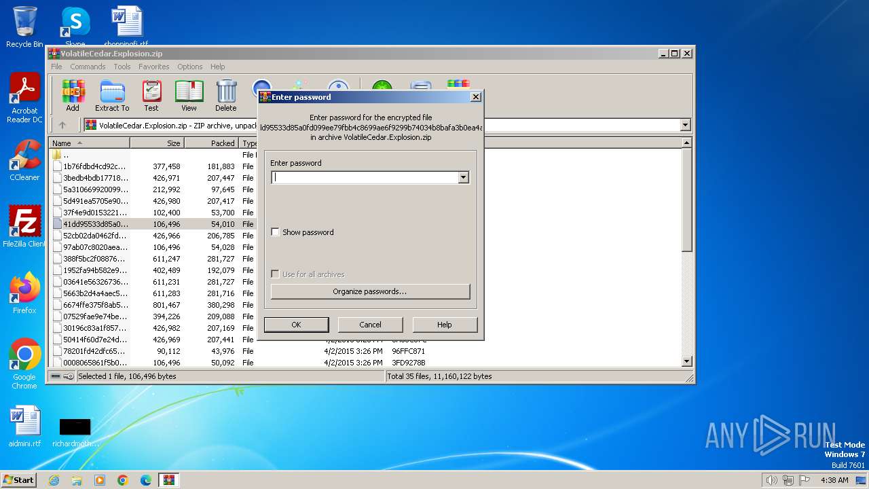This screenshot has width=869, height=489.
Task: Open the Favorites menu
Action: point(154,67)
